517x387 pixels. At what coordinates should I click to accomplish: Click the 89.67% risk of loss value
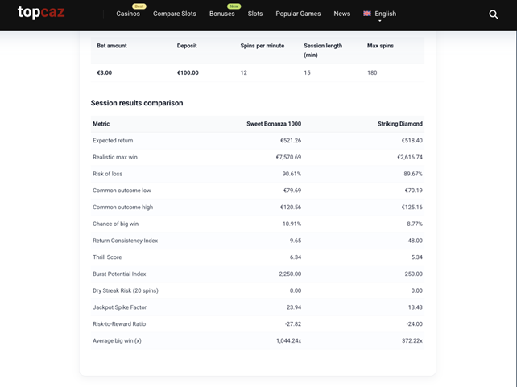413,174
